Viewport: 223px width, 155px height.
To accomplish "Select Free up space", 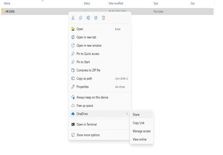I will tap(85, 106).
